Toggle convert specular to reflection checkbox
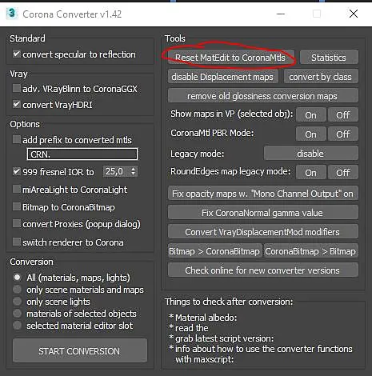This screenshot has height=376, width=372. coord(17,54)
